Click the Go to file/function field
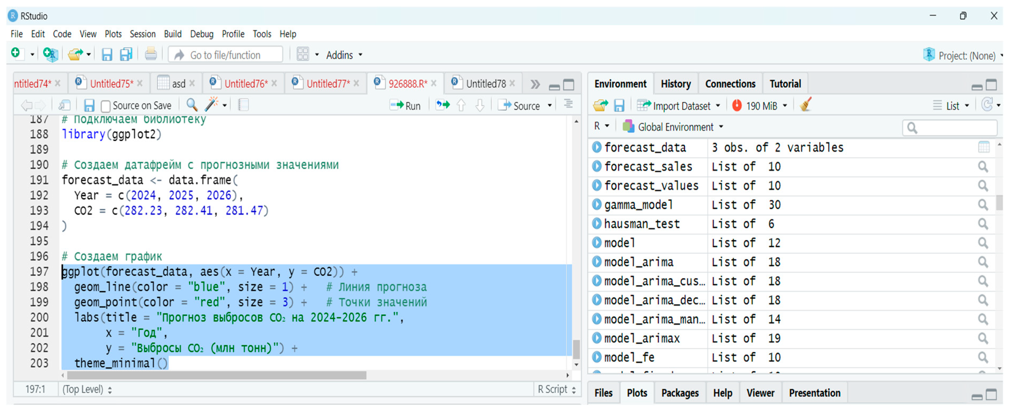The image size is (1009, 412). (x=225, y=55)
